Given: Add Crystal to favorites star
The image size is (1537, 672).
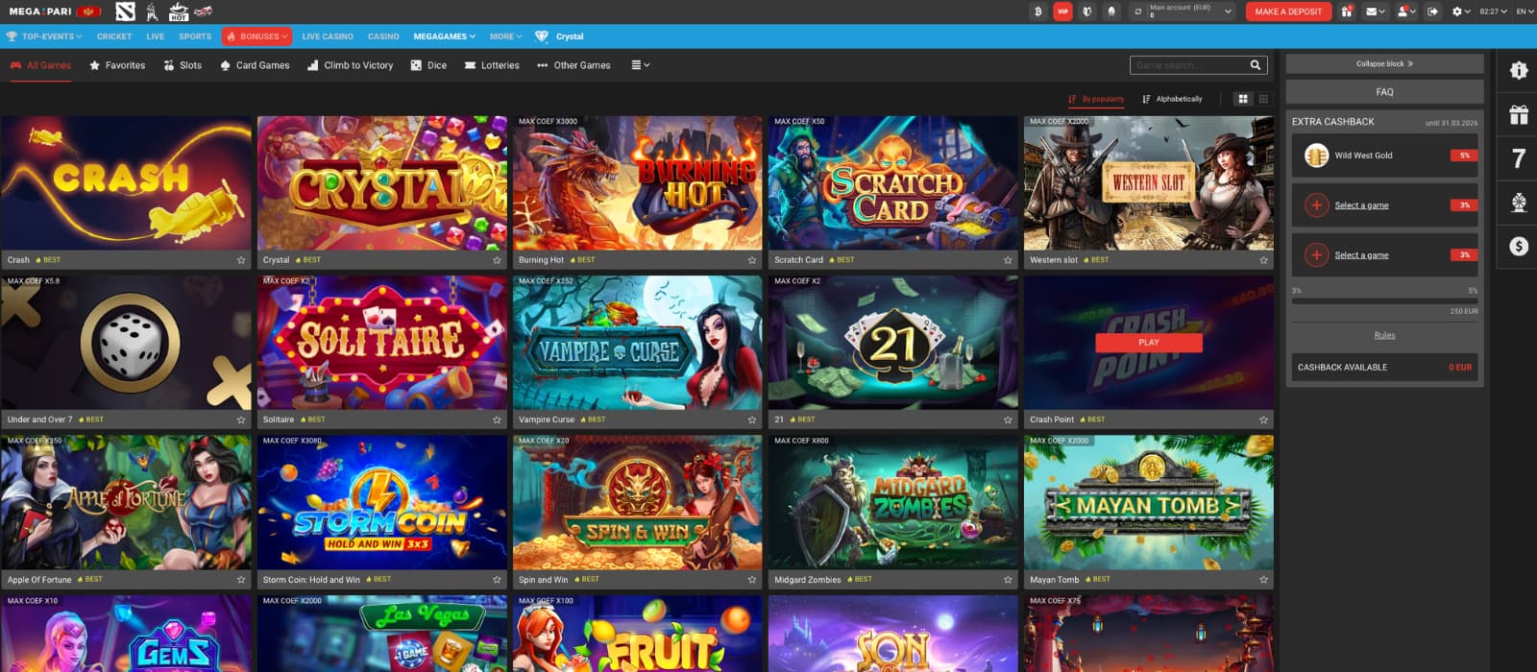Looking at the screenshot, I should [x=497, y=260].
